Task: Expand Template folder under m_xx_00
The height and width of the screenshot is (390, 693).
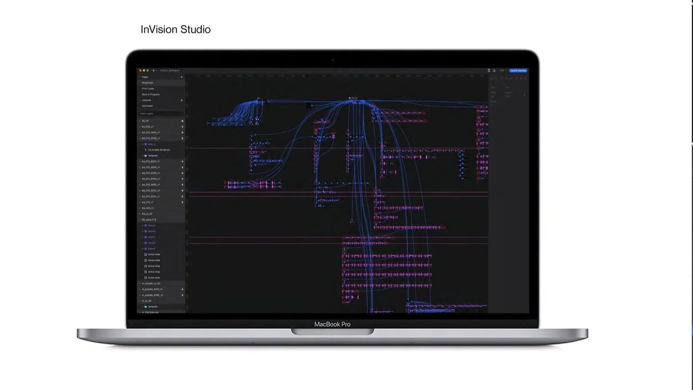Action: 142,306
